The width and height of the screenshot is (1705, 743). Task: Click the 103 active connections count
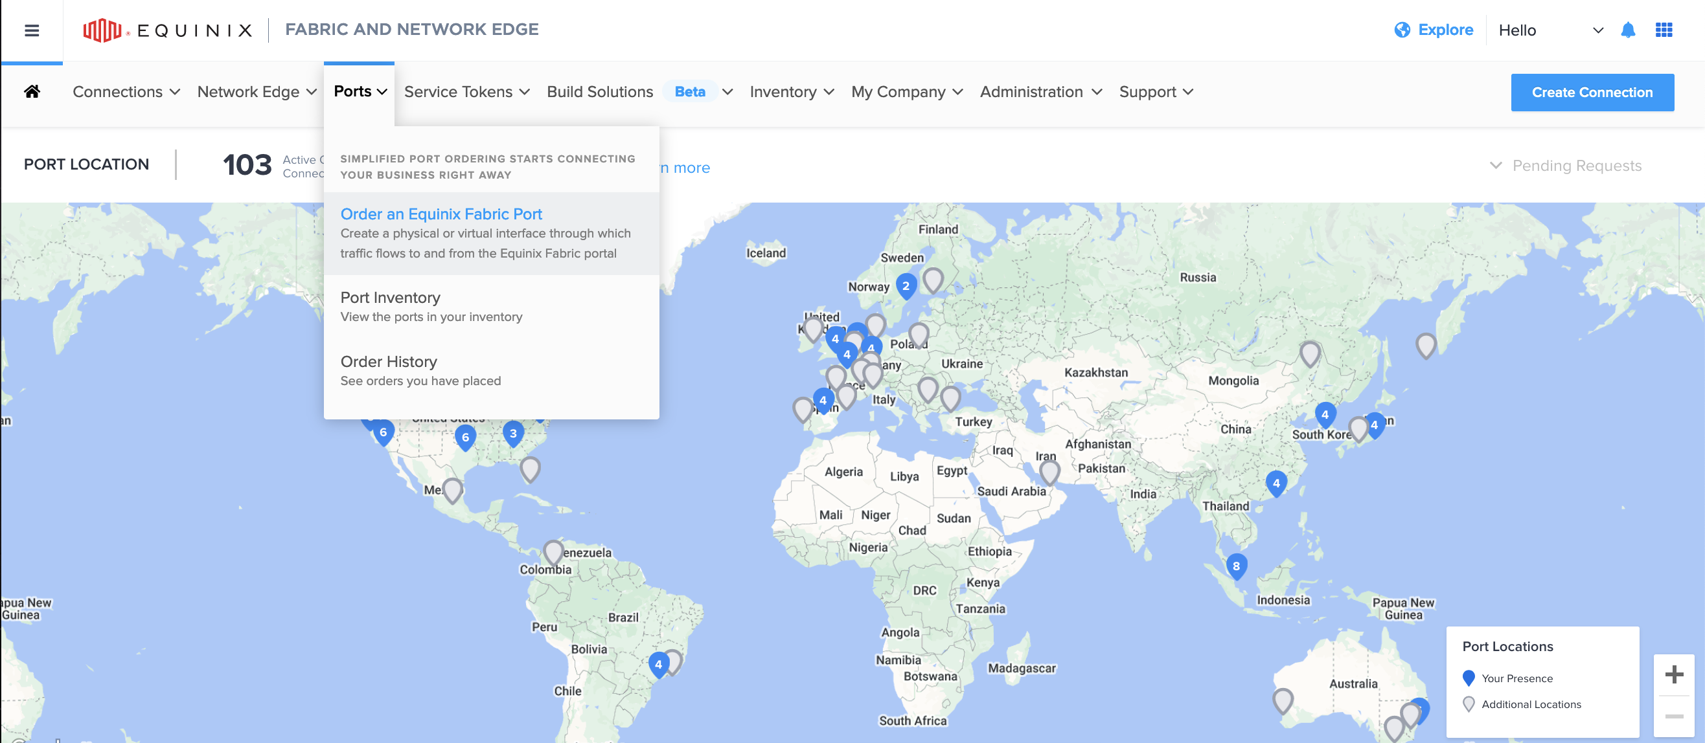tap(247, 164)
